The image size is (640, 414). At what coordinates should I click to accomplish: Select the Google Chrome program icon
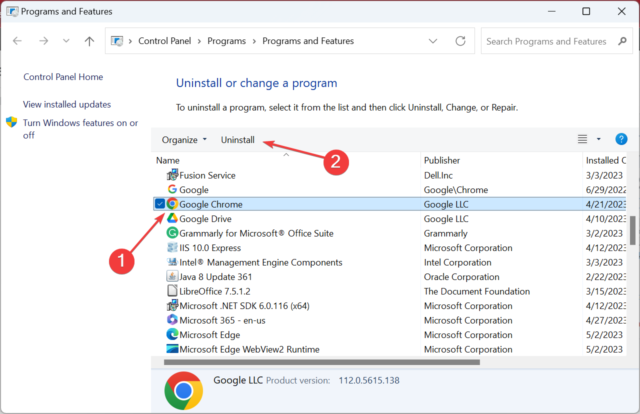click(172, 204)
